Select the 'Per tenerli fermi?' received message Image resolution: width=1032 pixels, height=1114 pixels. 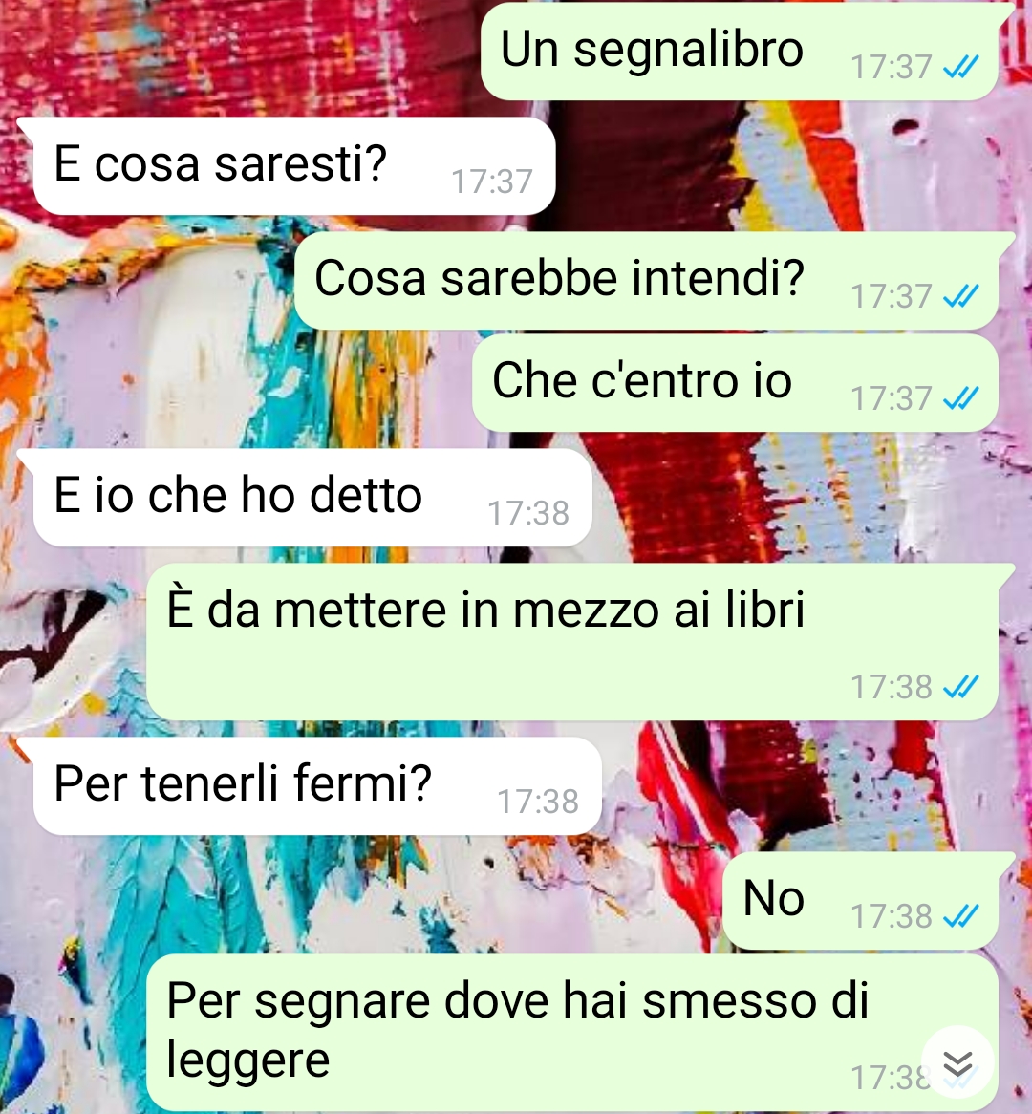[x=317, y=785]
